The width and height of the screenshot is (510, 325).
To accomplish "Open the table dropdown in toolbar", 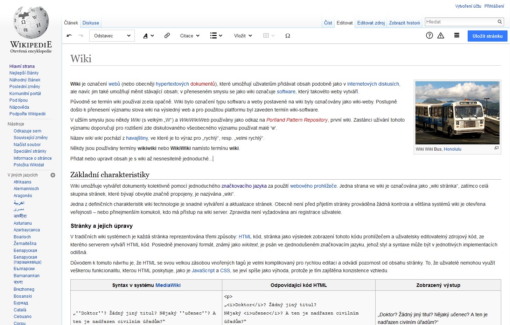I will (x=269, y=36).
